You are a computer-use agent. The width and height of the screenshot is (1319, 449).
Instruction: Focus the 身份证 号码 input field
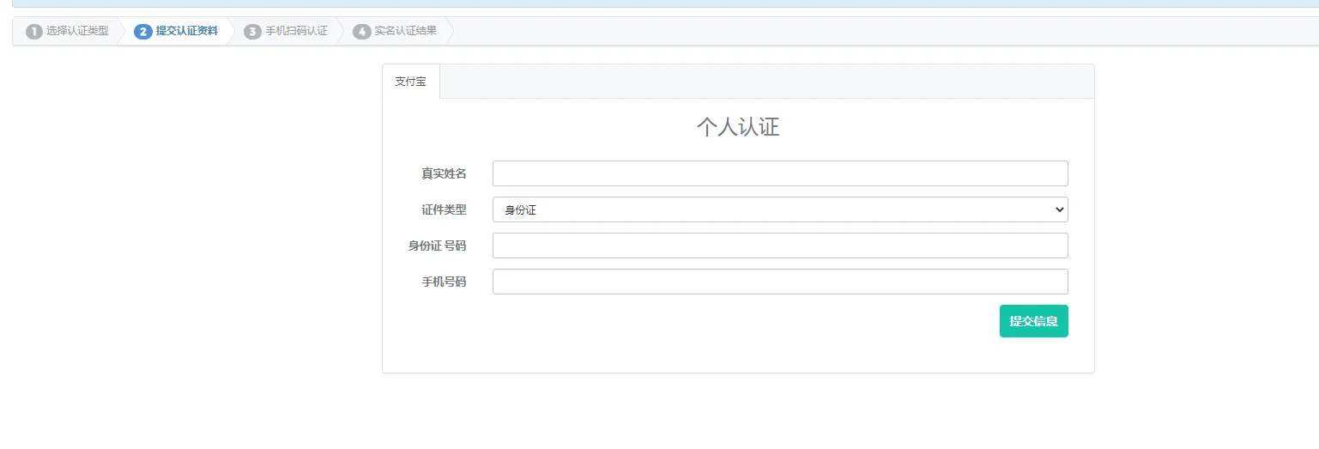click(x=779, y=246)
